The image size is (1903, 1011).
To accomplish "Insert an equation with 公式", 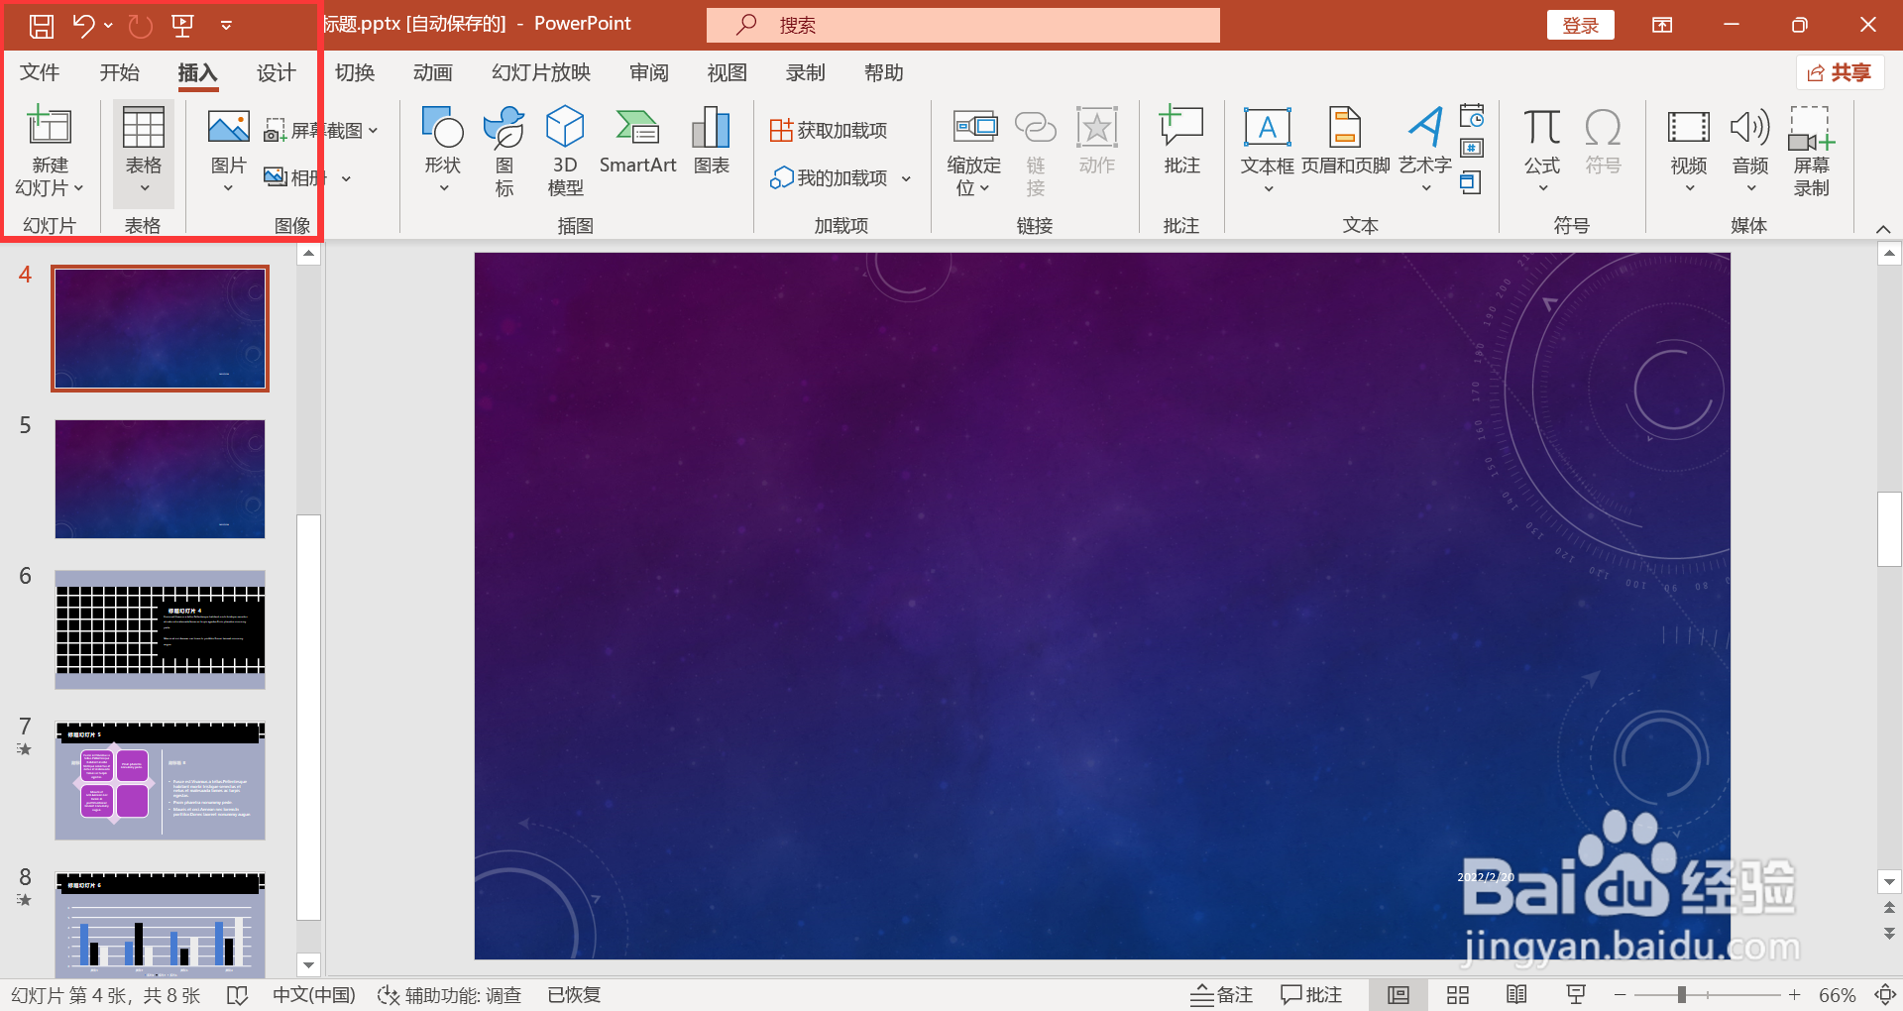I will click(1542, 152).
